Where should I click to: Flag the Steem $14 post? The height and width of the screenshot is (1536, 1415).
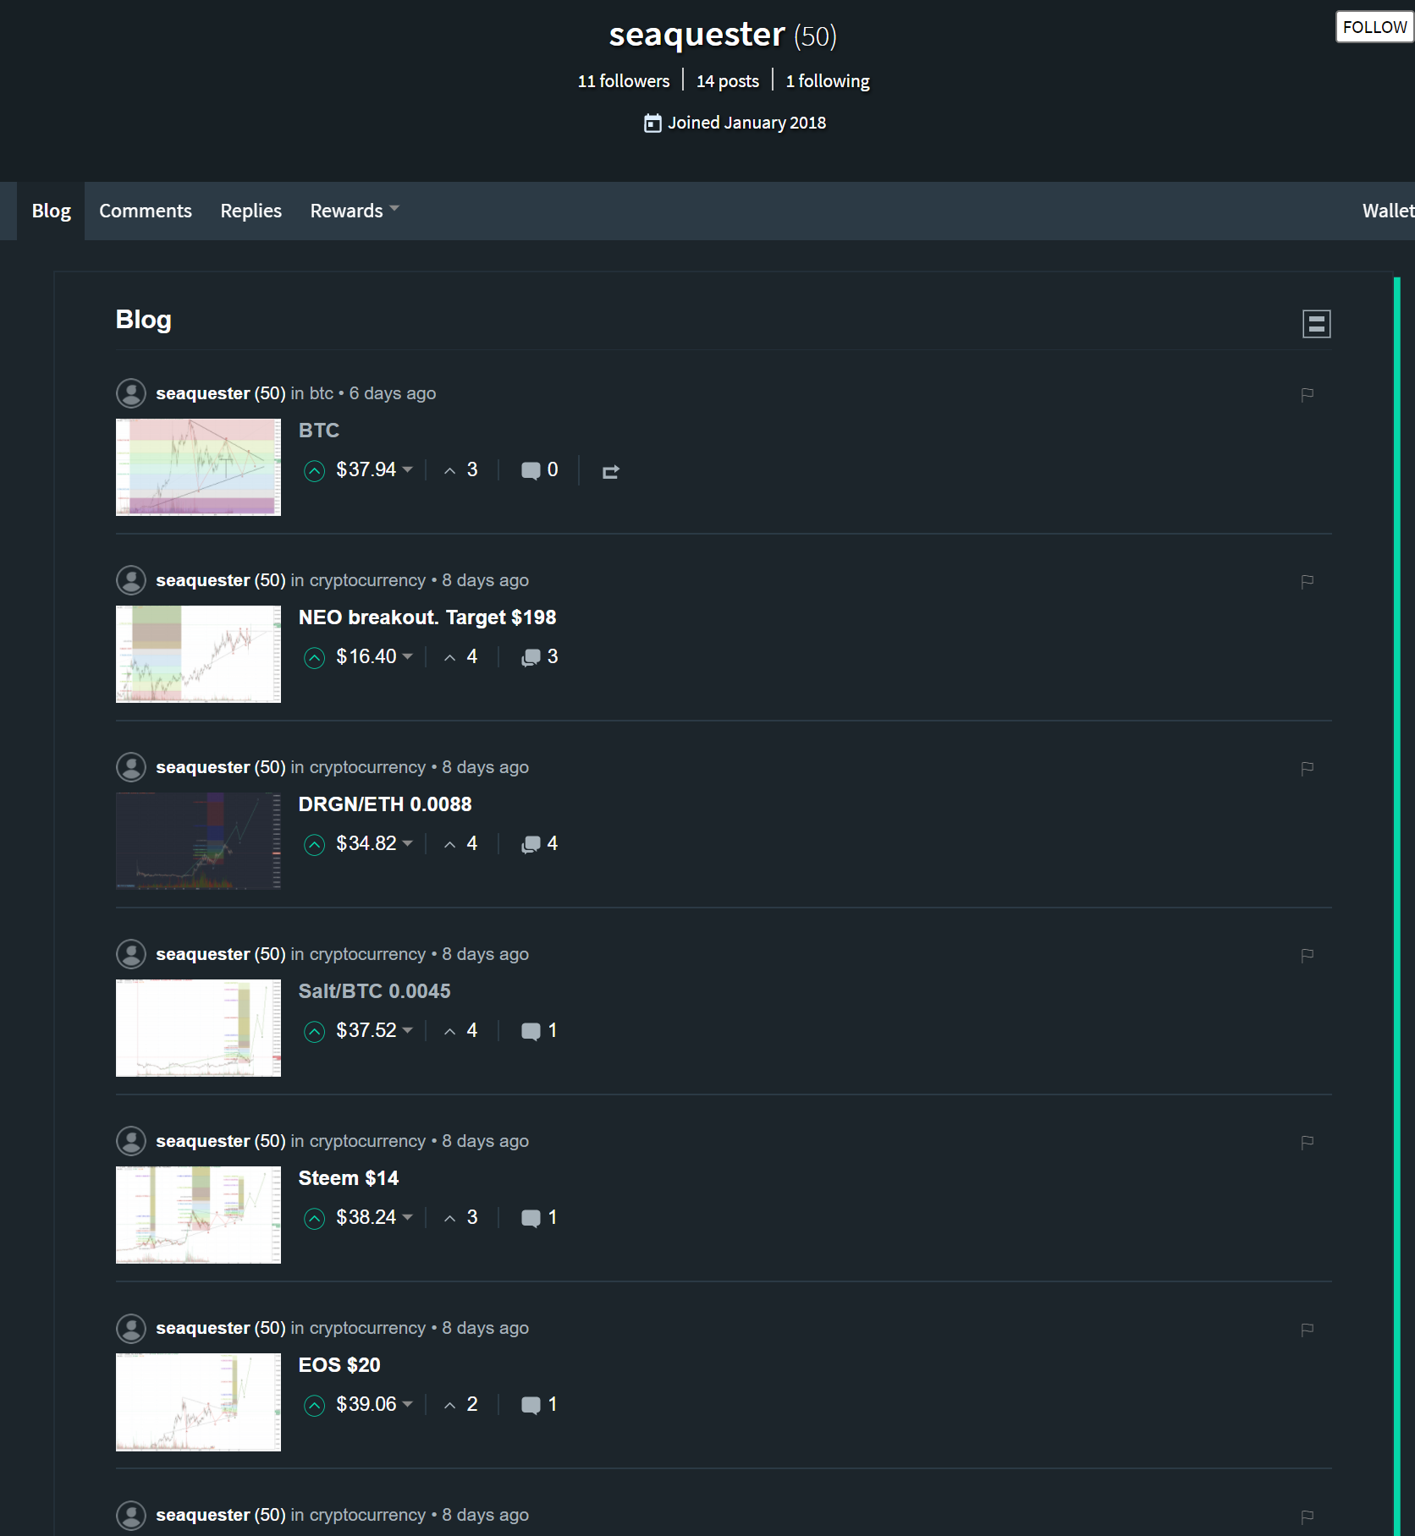tap(1307, 1142)
